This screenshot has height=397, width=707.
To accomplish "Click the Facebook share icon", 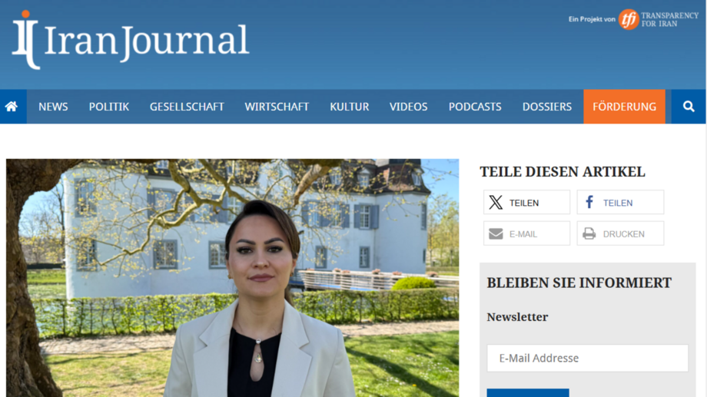I will pos(589,202).
